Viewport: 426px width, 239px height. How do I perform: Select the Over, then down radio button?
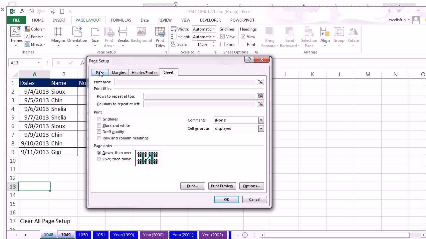[x=99, y=159]
